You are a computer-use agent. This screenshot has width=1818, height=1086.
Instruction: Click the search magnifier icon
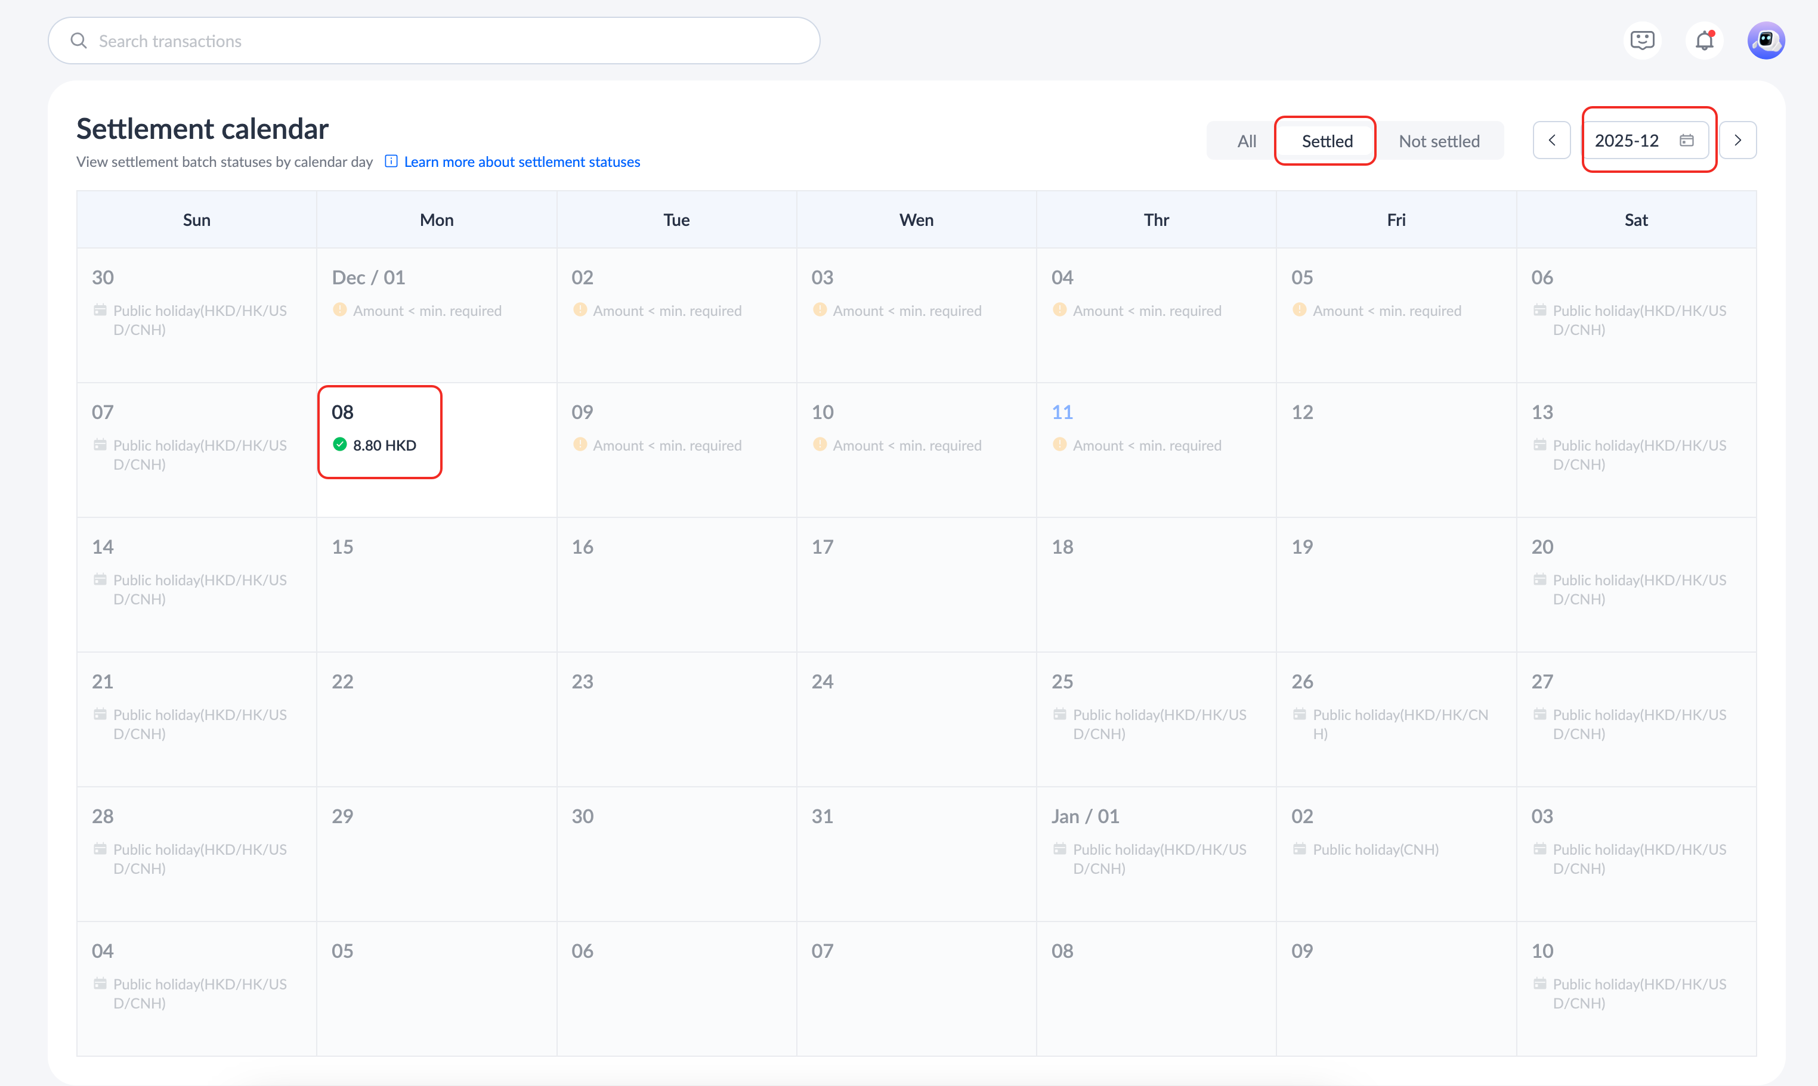[78, 41]
